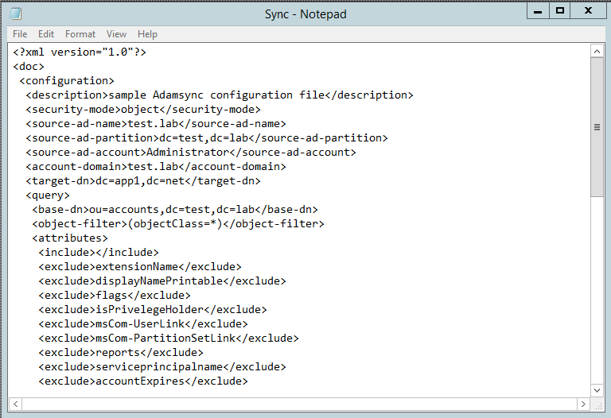Close the Sync Notepad window
The width and height of the screenshot is (611, 418).
(588, 10)
